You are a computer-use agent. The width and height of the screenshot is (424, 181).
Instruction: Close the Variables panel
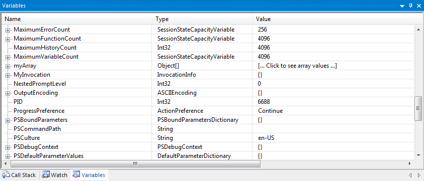419,6
